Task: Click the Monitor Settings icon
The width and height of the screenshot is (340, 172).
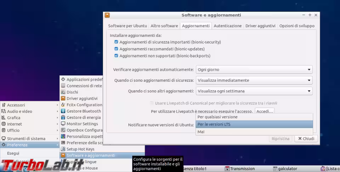Action: (x=63, y=124)
